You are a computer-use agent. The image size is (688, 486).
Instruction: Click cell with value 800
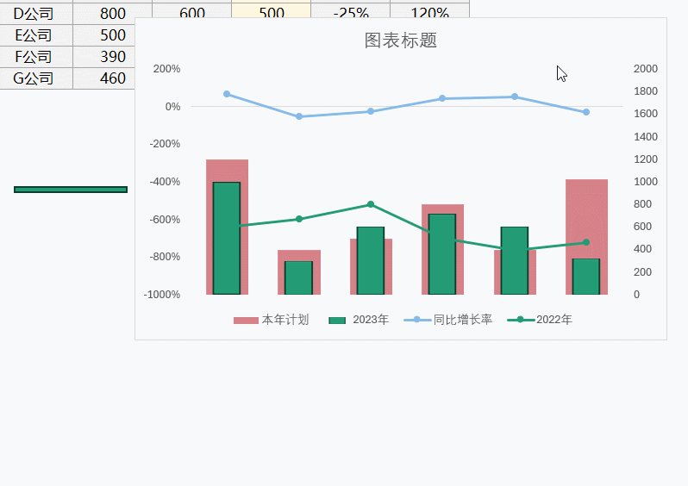pyautogui.click(x=112, y=14)
